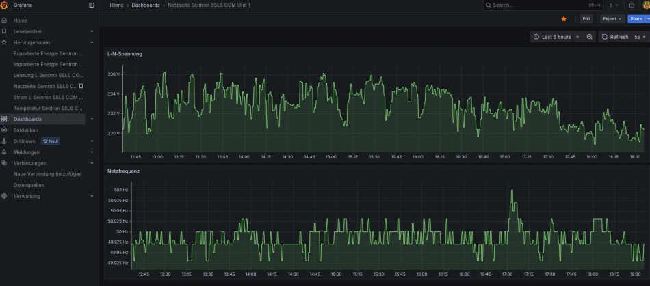Open Entdecken in the sidebar
Viewport: 650px width, 286px height.
(26, 130)
